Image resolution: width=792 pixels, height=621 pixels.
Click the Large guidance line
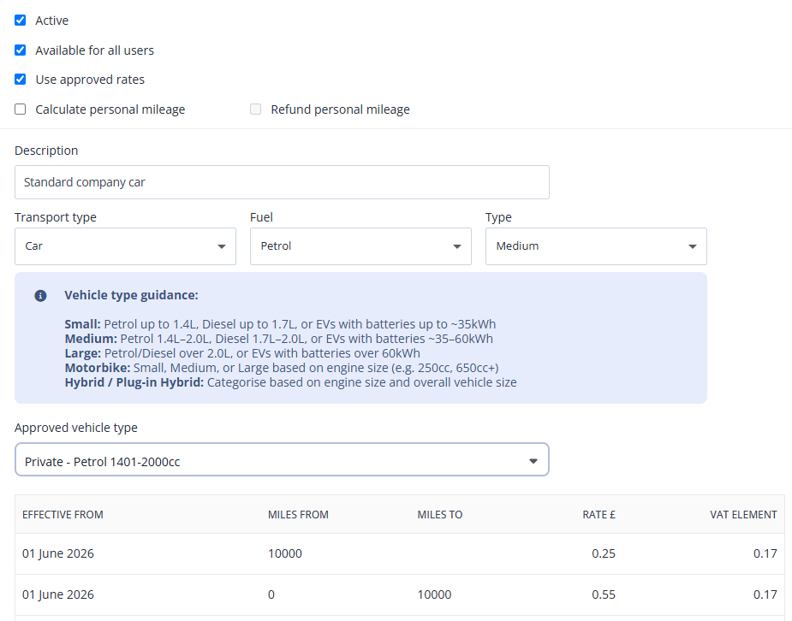pyautogui.click(x=242, y=353)
